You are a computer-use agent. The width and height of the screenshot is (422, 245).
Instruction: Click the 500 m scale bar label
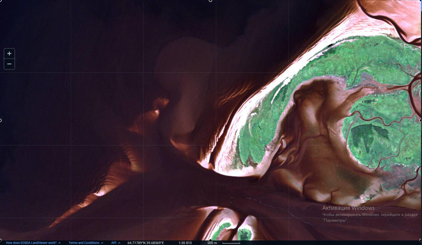point(212,243)
